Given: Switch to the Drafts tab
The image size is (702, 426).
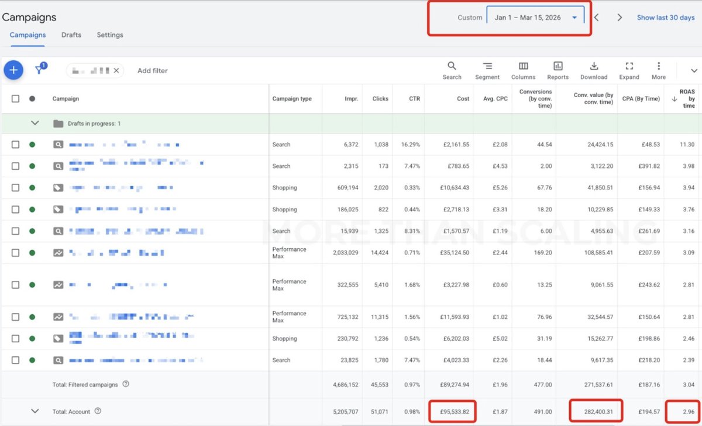Looking at the screenshot, I should pos(71,35).
